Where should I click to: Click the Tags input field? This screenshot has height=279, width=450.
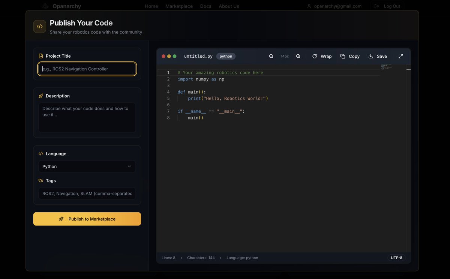[87, 194]
